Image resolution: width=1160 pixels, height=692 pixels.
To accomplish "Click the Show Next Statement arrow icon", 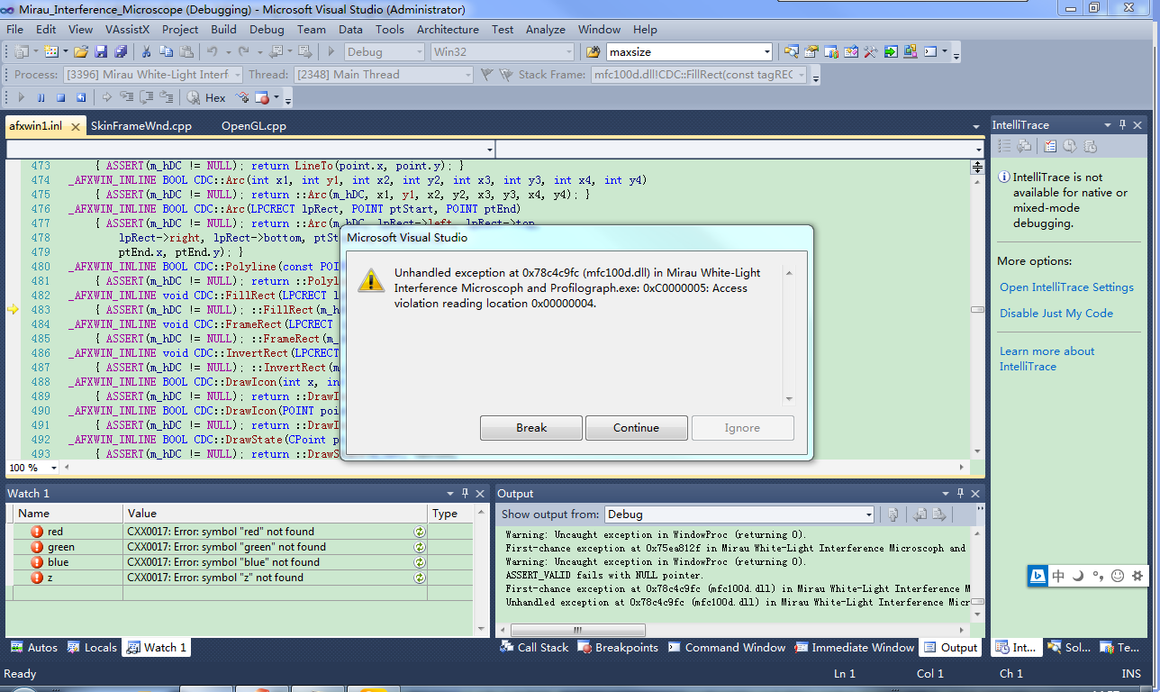I will (x=107, y=97).
